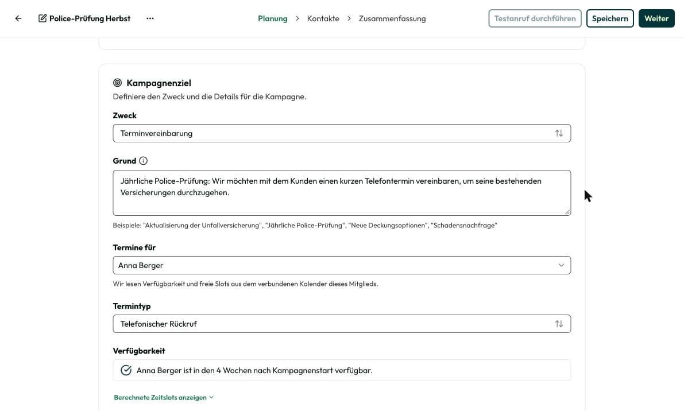Image resolution: width=684 pixels, height=411 pixels.
Task: Expand Berechnete Zeitslots anzeigen
Action: coord(164,397)
